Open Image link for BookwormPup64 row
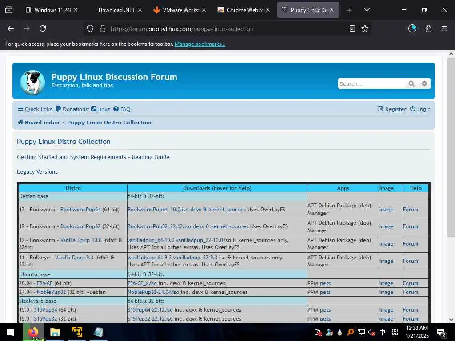Screen dimensions: 455x341 [x=386, y=210]
